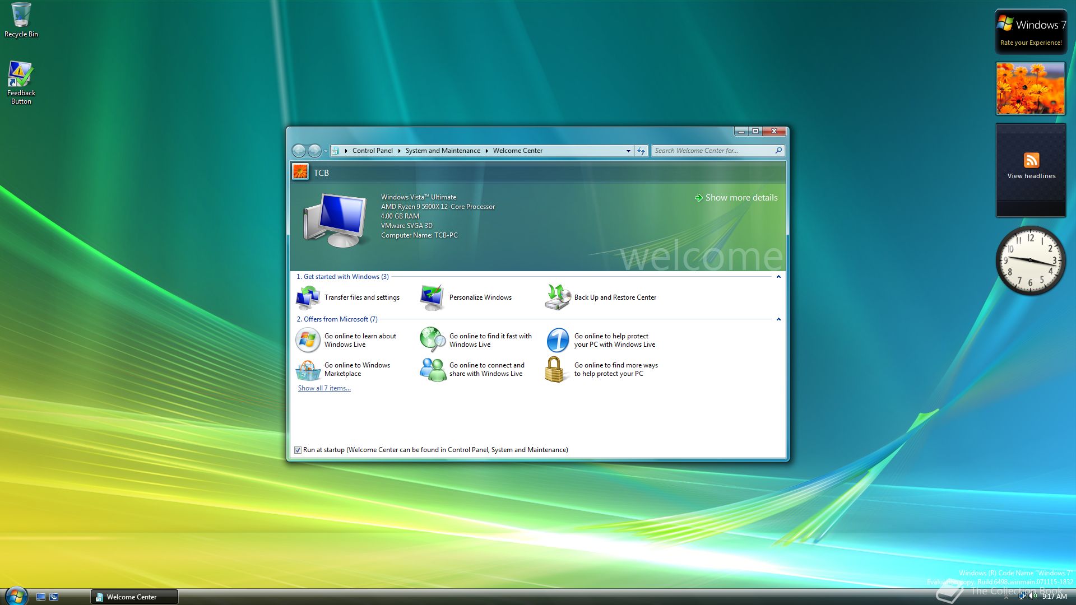1076x605 pixels.
Task: Click the network tray icon
Action: 1022,596
